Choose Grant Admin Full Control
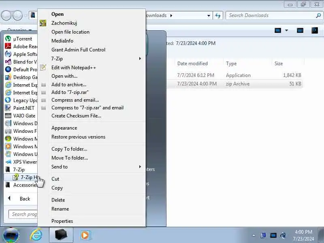 (78, 49)
